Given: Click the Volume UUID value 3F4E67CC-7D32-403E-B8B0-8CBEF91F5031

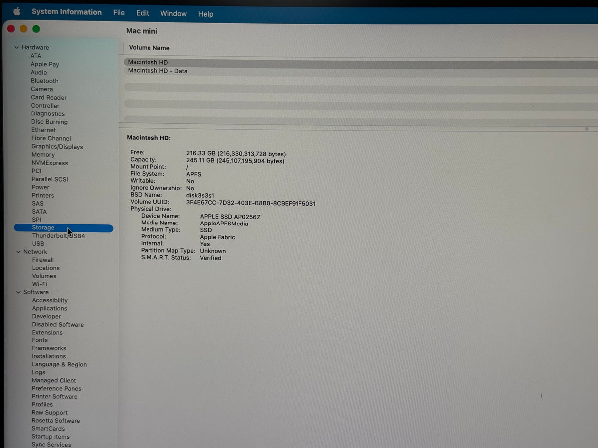Looking at the screenshot, I should (251, 203).
